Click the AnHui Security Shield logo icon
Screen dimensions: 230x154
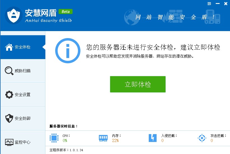(14, 15)
